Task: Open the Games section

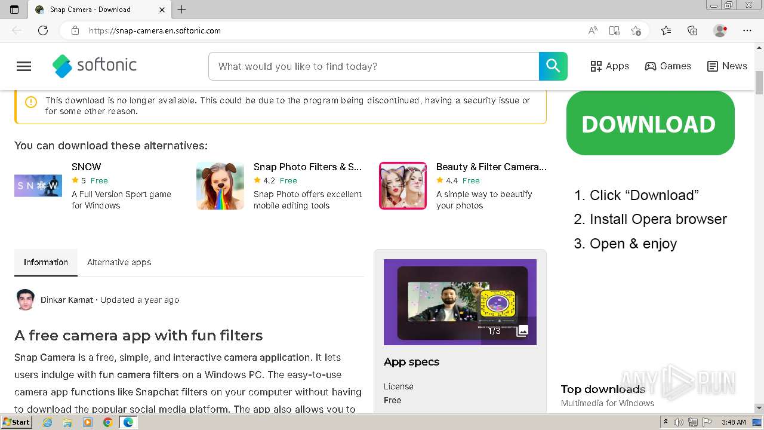Action: point(668,66)
